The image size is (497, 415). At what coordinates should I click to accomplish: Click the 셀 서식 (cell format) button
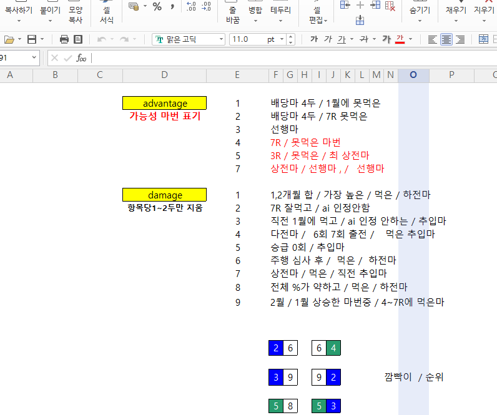point(106,14)
